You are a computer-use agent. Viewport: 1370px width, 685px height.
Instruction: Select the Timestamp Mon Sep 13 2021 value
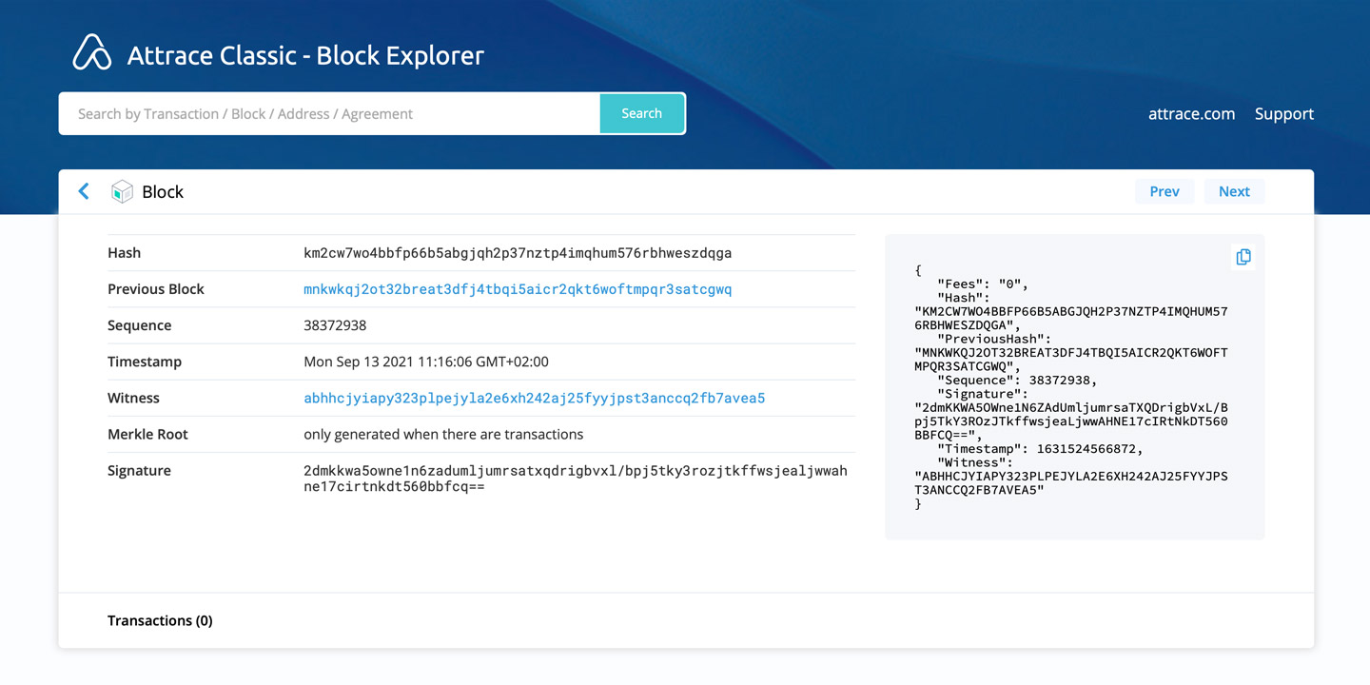point(426,362)
